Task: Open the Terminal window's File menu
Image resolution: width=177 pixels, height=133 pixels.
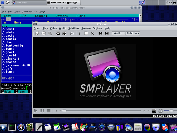Action: [4, 12]
